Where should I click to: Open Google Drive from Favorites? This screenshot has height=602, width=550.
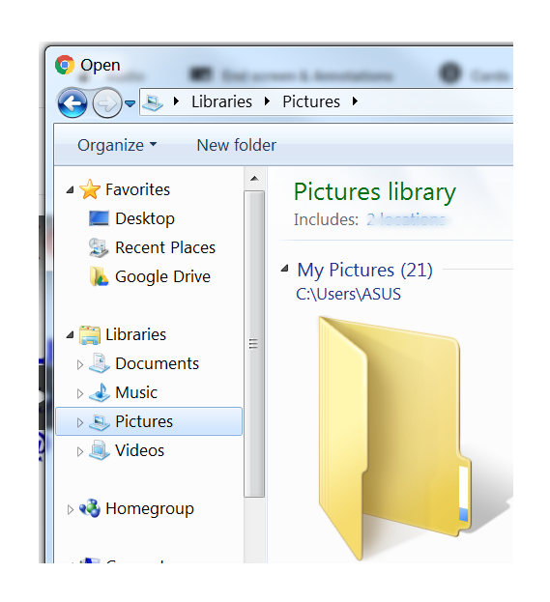pos(162,276)
